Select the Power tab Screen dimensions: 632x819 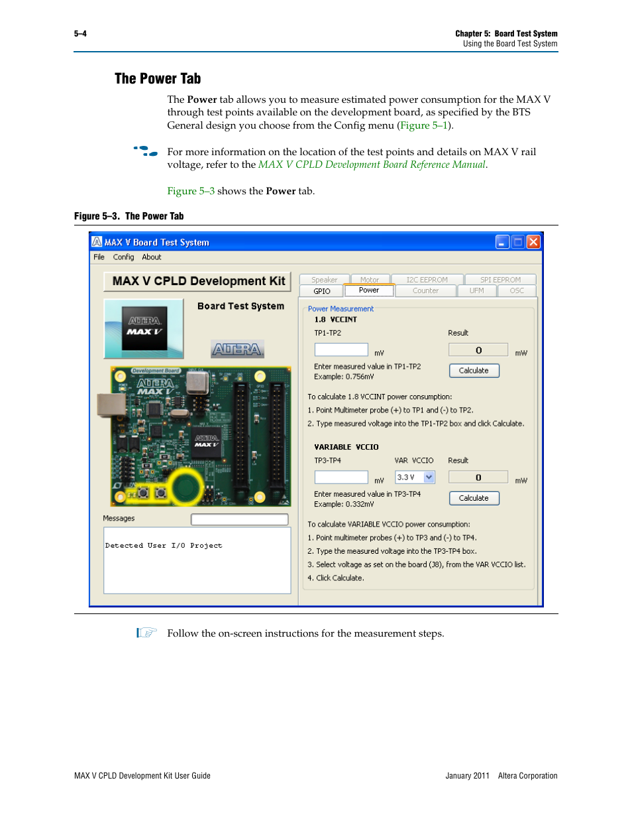pyautogui.click(x=369, y=290)
